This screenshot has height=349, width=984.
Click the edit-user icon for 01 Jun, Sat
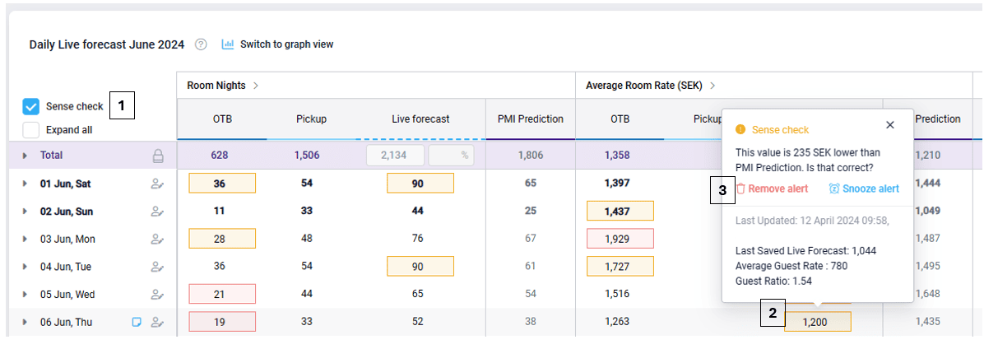pos(156,184)
